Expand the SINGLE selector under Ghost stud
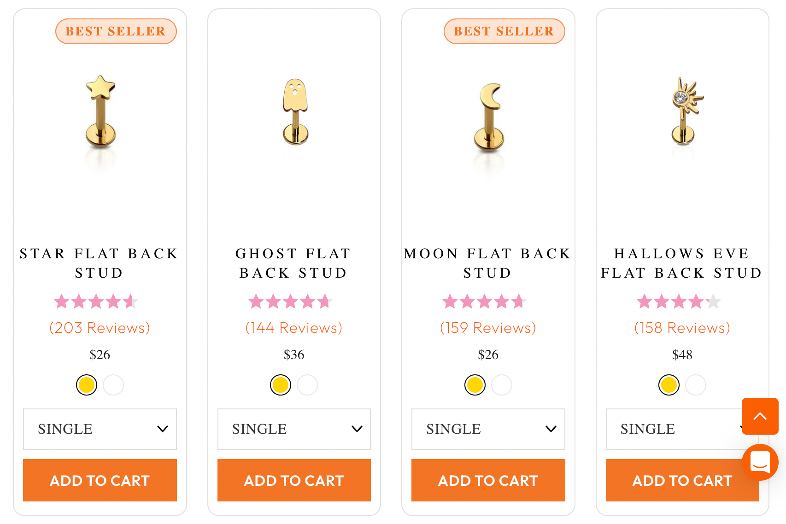Image resolution: width=786 pixels, height=524 pixels. [x=293, y=429]
